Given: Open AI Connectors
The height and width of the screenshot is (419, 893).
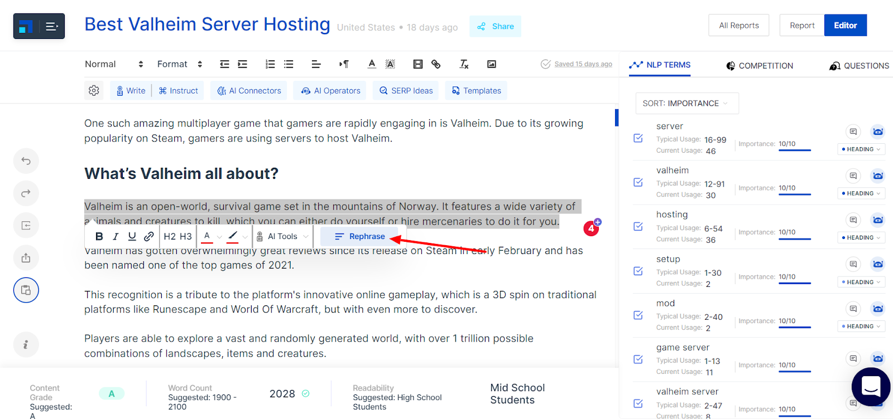Looking at the screenshot, I should [249, 90].
